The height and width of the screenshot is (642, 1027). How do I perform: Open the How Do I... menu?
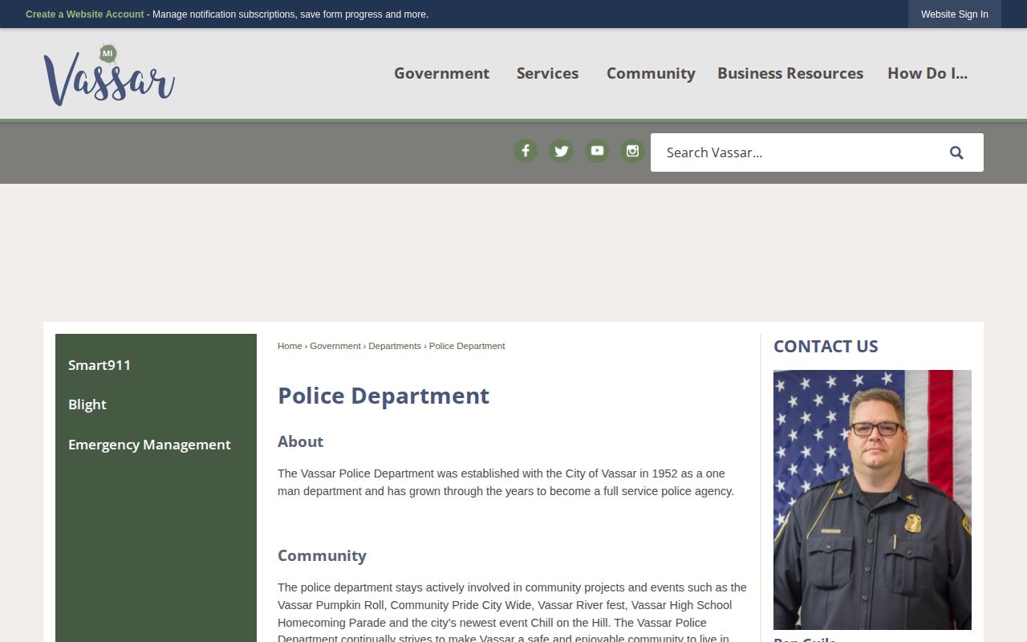click(928, 73)
